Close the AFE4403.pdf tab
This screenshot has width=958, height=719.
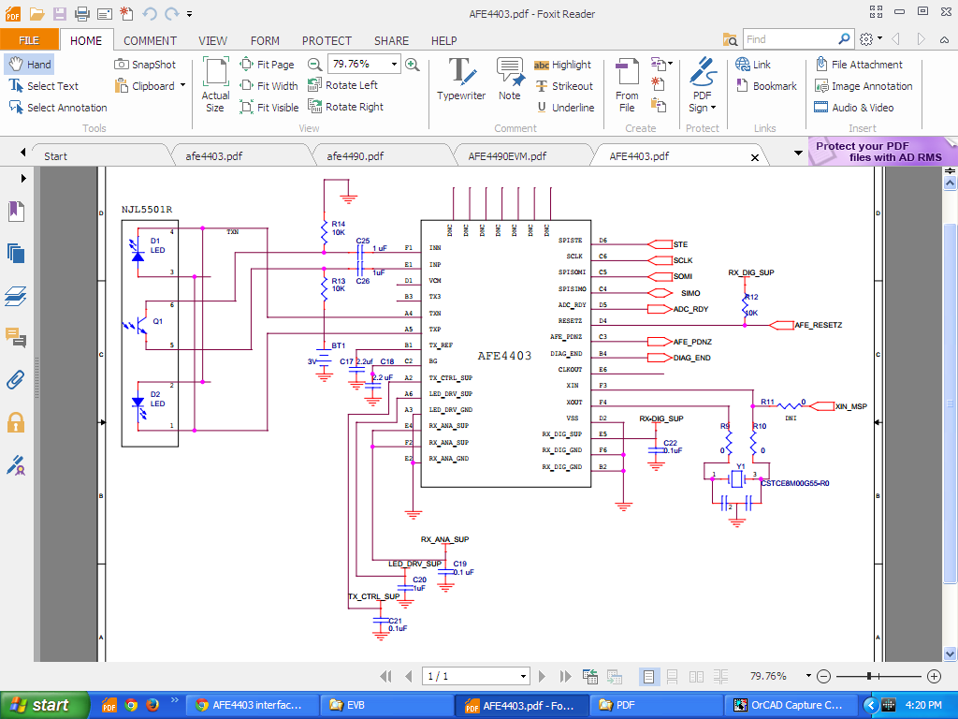755,157
